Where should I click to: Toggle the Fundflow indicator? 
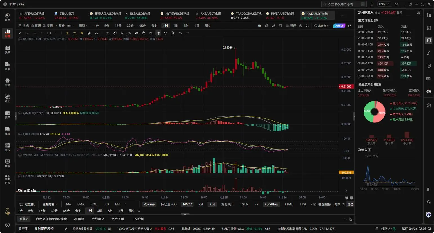click(x=271, y=204)
